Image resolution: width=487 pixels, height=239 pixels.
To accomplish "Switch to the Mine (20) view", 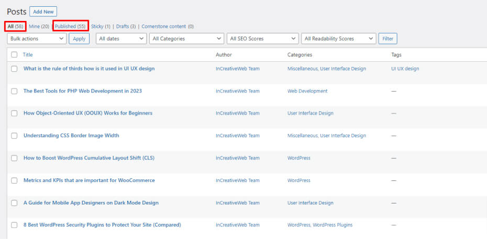I will pos(39,26).
